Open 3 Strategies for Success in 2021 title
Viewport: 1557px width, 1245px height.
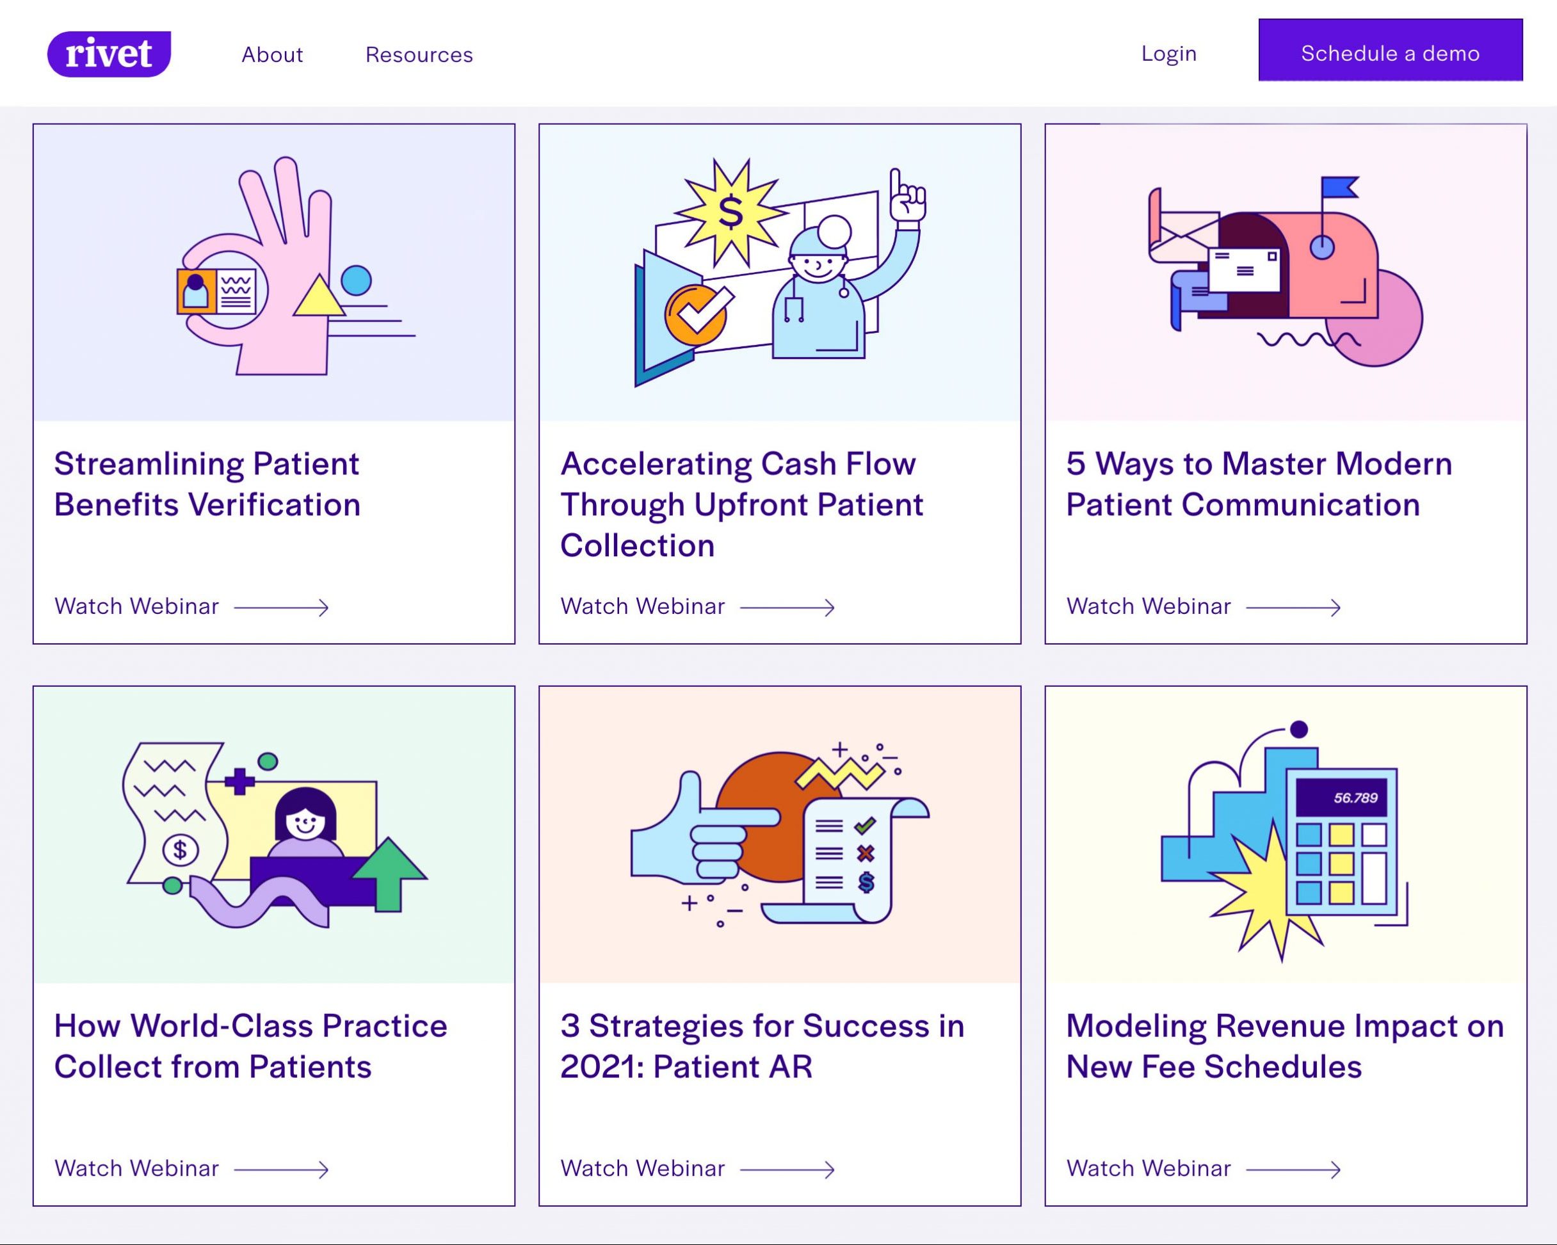[762, 1046]
